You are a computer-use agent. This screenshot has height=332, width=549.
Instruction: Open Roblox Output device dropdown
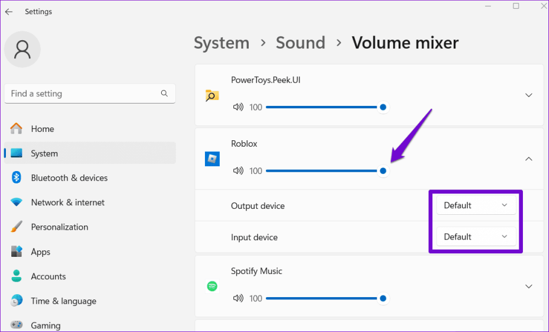click(x=476, y=205)
